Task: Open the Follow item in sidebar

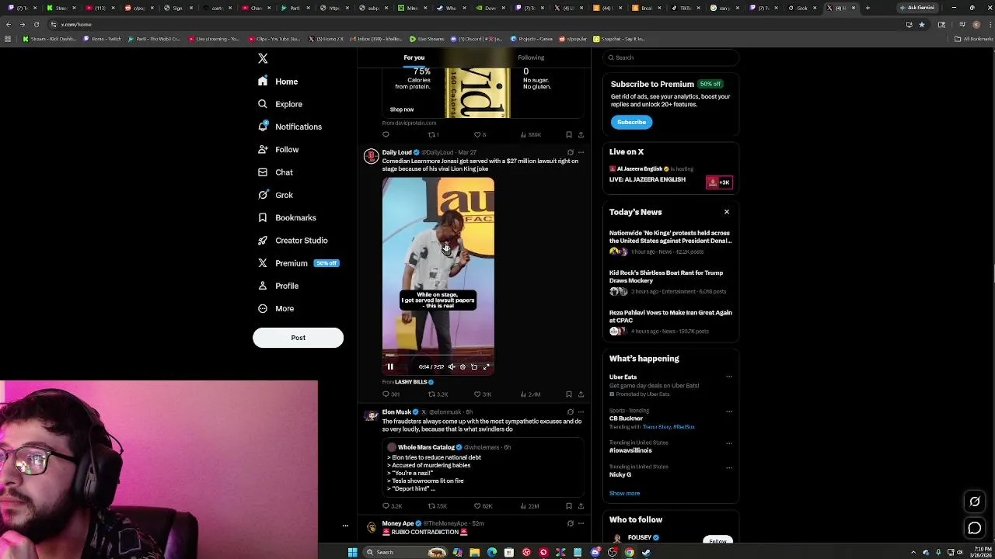Action: (x=278, y=149)
